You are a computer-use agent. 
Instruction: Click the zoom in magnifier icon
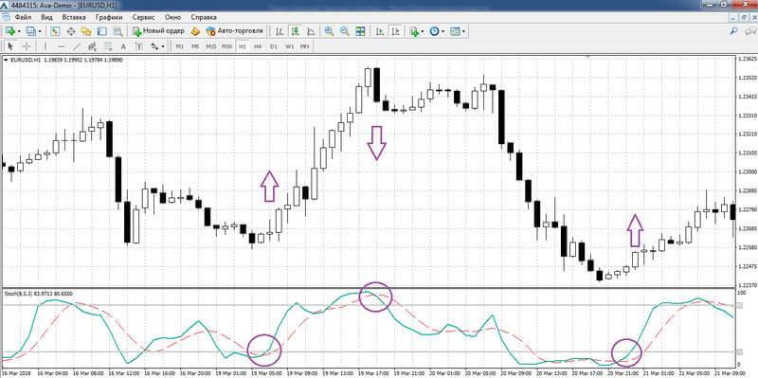coord(329,31)
